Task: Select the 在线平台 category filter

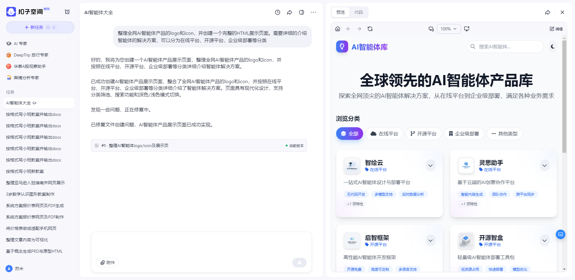Action: pyautogui.click(x=384, y=134)
